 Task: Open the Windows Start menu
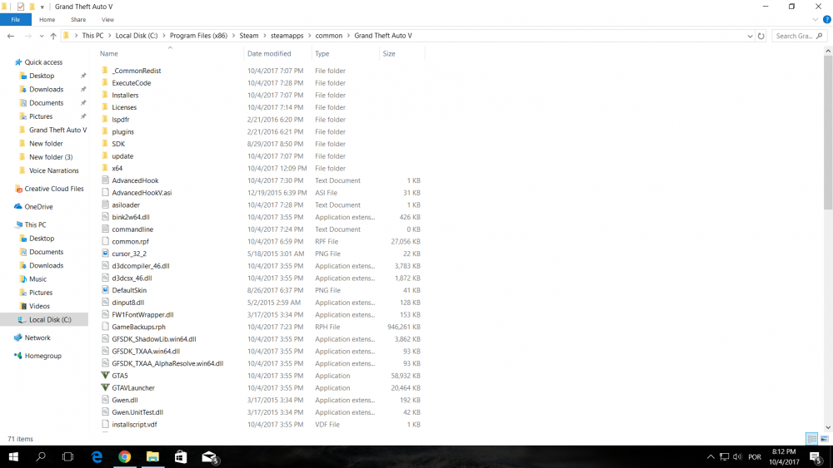tap(13, 457)
